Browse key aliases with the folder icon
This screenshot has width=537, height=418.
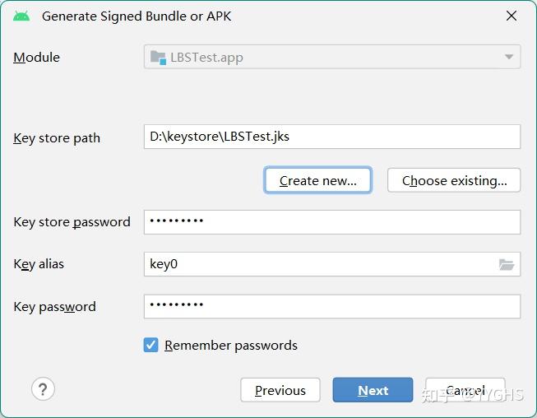point(507,264)
